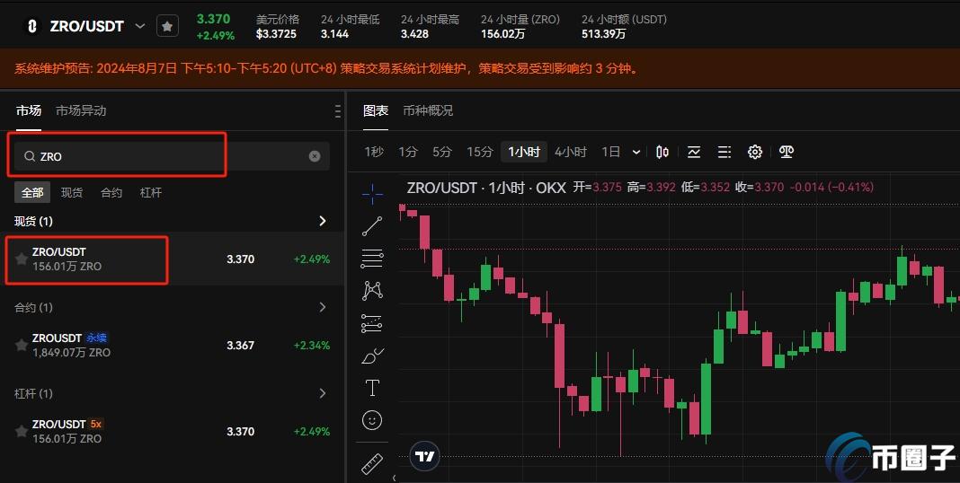Switch to the 图表 tab

pyautogui.click(x=376, y=110)
